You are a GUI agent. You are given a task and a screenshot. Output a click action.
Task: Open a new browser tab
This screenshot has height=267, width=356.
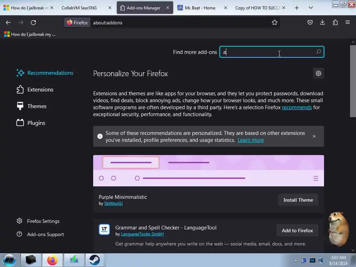coord(297,8)
